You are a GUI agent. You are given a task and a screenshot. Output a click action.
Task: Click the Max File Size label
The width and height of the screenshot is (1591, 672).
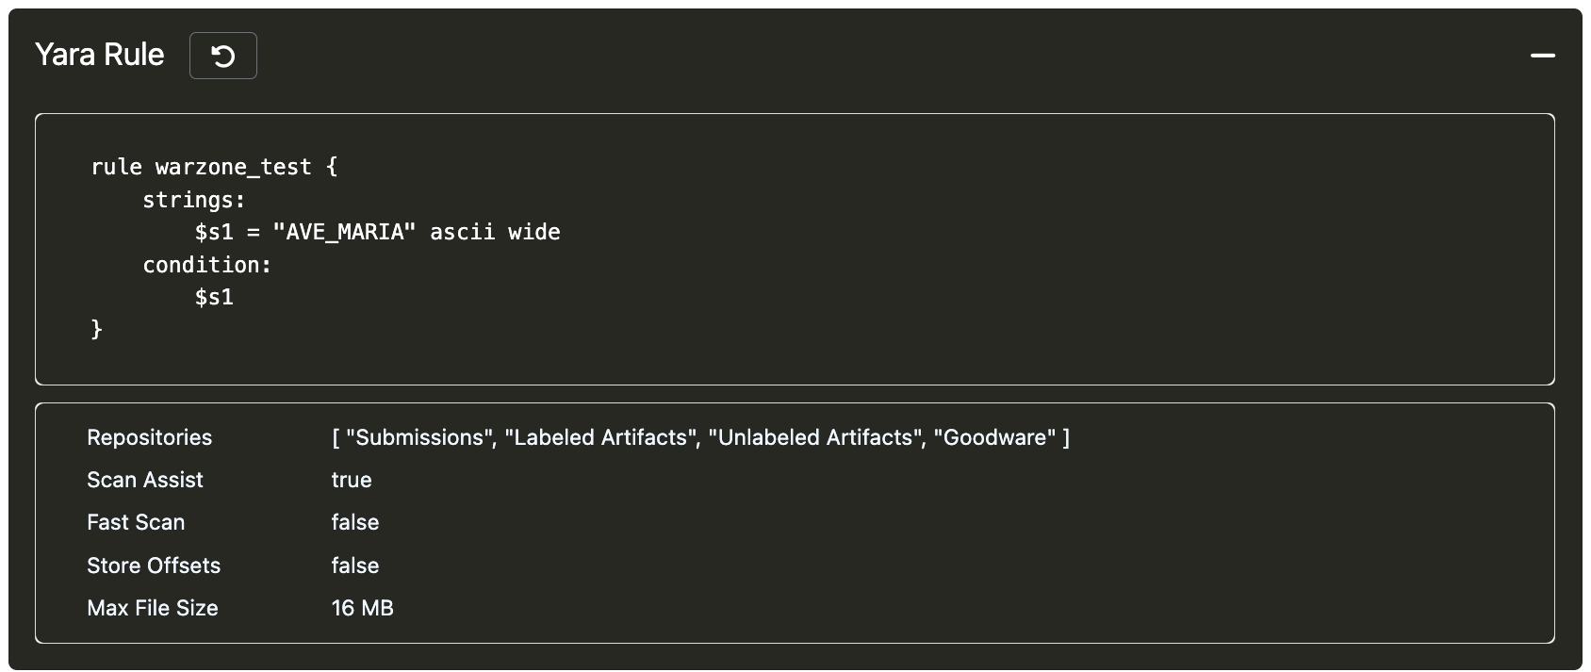[152, 608]
